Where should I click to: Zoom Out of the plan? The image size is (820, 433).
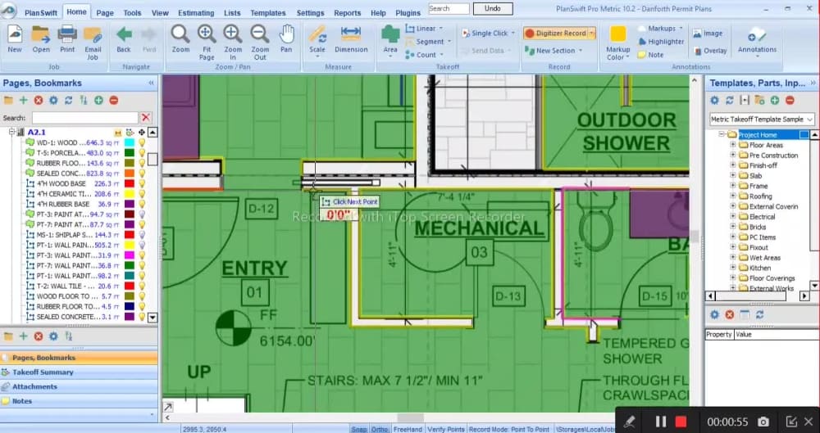point(260,43)
